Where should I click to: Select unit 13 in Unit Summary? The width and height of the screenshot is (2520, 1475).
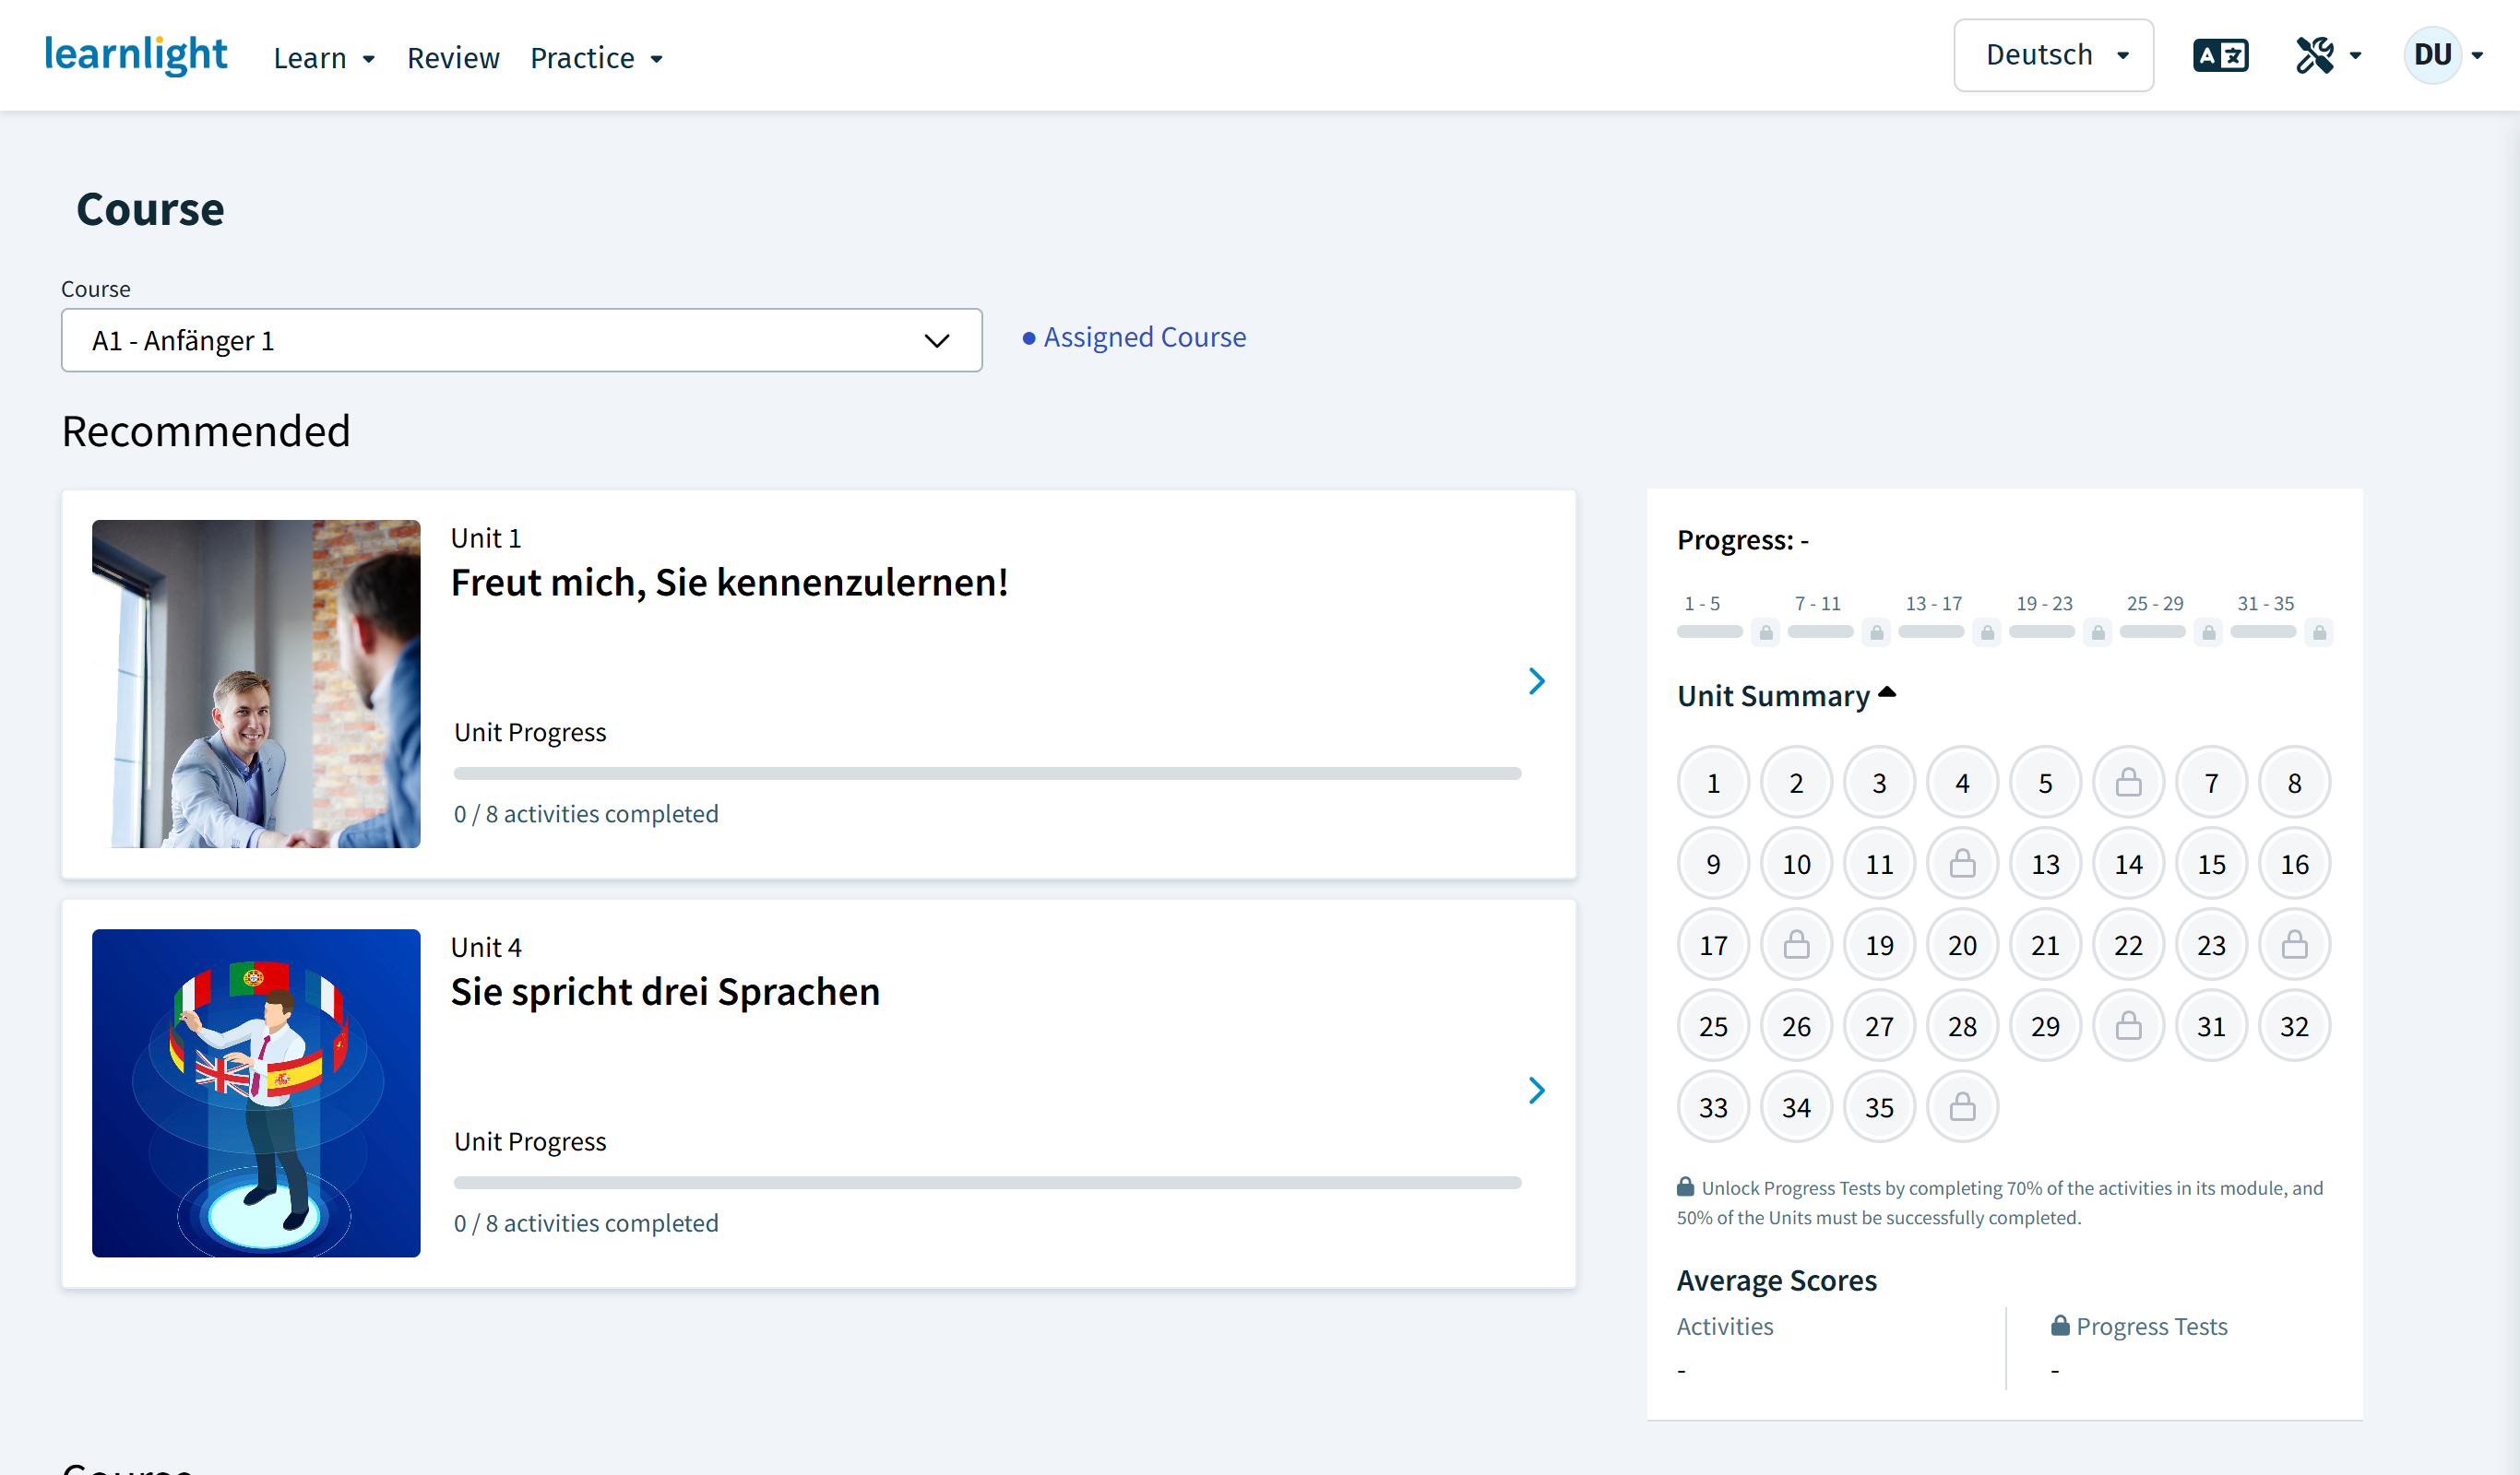[x=2045, y=865]
